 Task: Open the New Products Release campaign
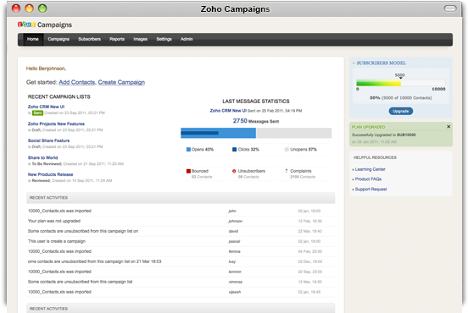50,174
